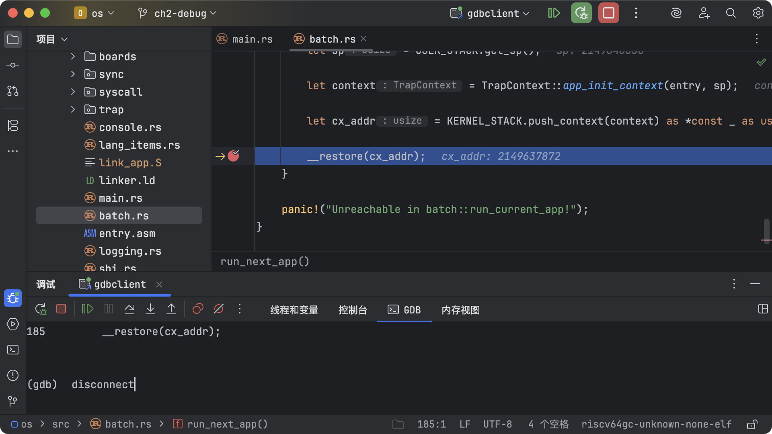Resume program in debug toolbar

pos(87,309)
